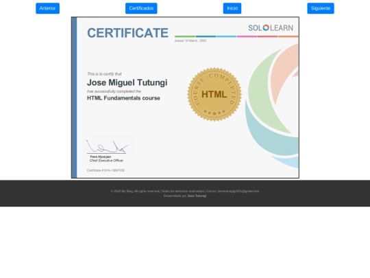
Task: Return home via the Inicio button
Action: click(232, 8)
